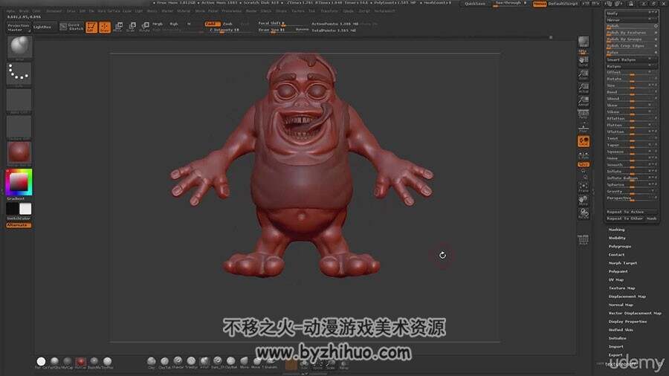Click the Scroll view icon
This screenshot has width=669, height=376.
584,62
